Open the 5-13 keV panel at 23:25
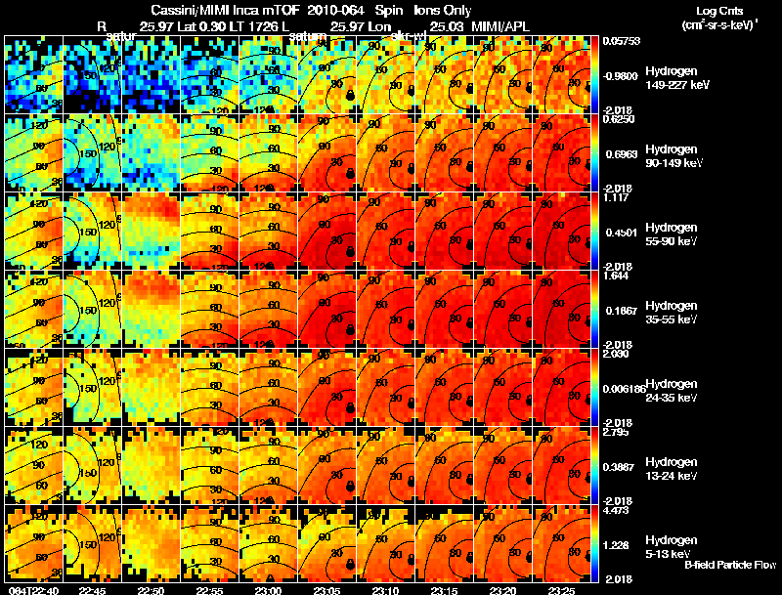 coord(562,543)
